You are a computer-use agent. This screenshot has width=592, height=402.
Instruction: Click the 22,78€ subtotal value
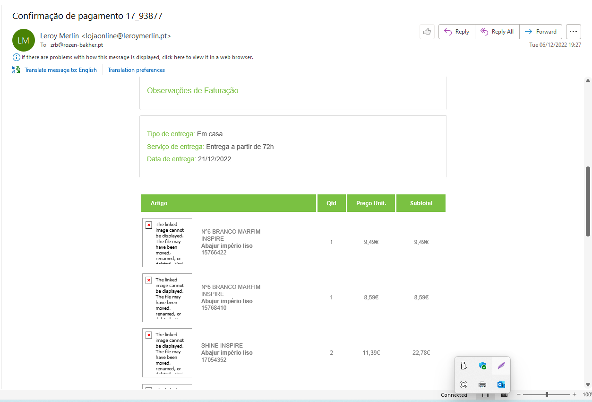click(x=420, y=353)
